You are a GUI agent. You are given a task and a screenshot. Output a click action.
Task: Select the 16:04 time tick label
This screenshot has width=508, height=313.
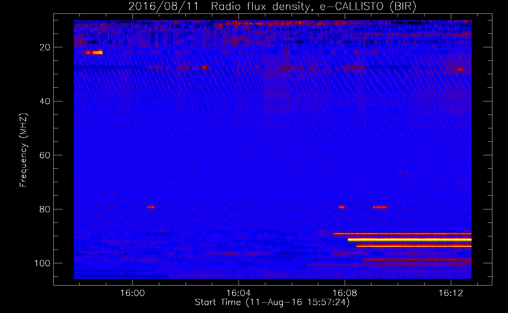[239, 293]
